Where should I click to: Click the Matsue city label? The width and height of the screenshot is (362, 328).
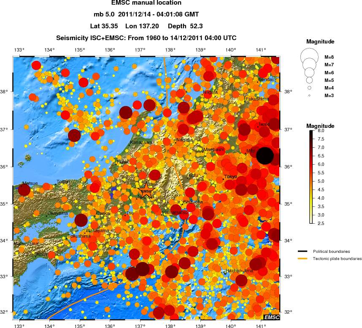coord(30,183)
